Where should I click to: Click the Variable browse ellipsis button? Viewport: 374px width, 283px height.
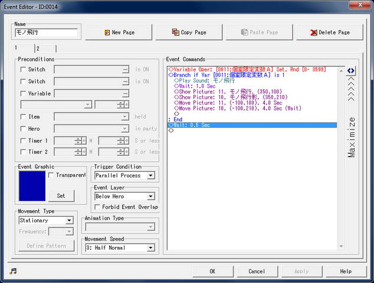(125, 93)
